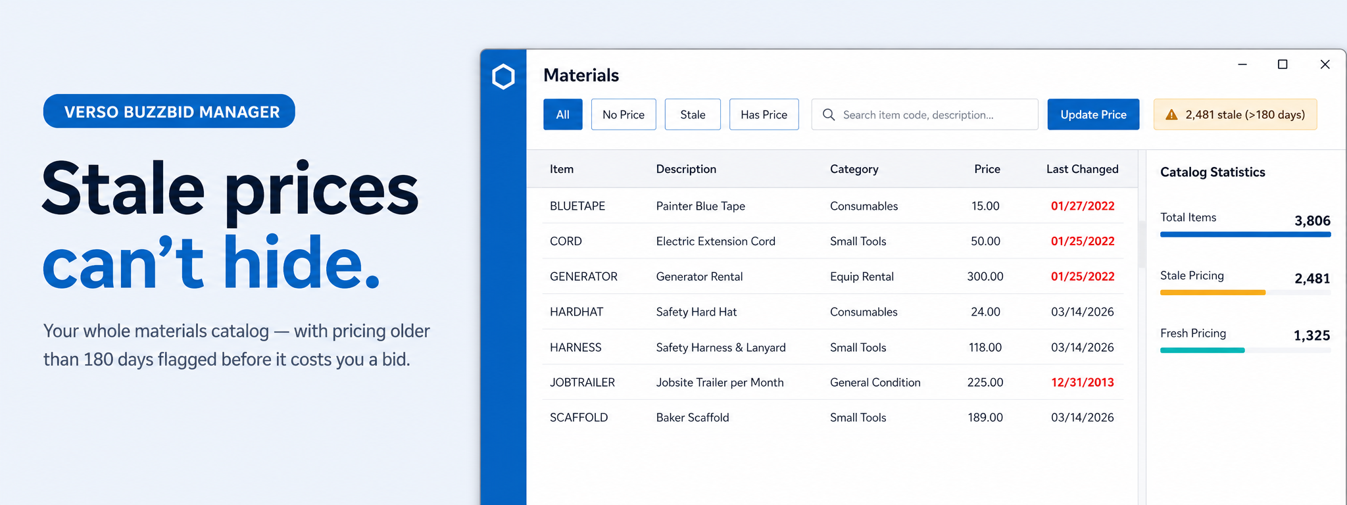Screen dimensions: 1347x505
Task: Select the BLUETAPE item row
Action: coord(833,206)
